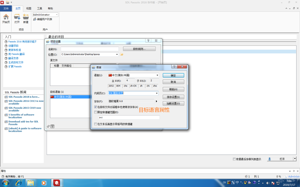
Task: Open the 生成目标文件 link
Action: [16, 62]
